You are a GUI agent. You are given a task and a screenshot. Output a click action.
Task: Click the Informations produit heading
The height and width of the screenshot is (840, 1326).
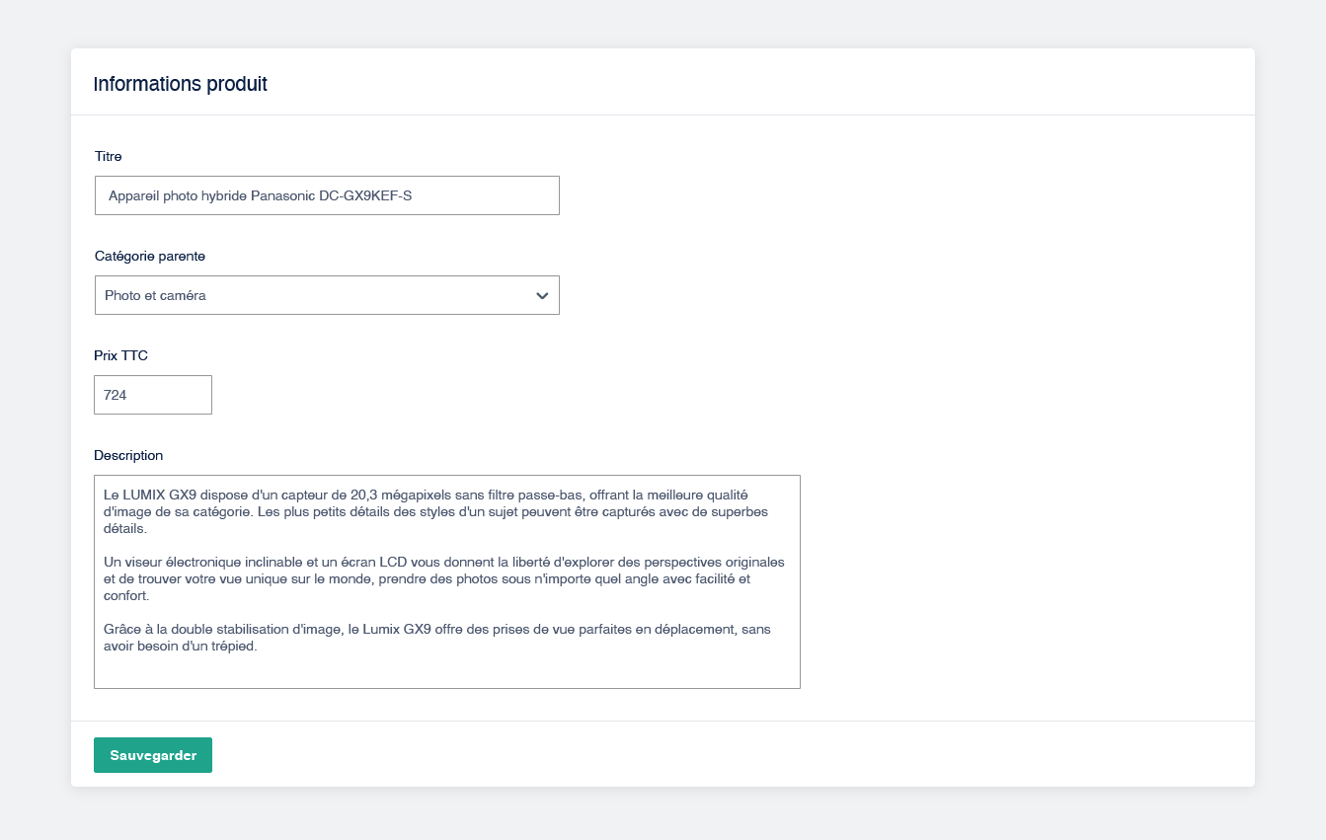click(x=180, y=84)
